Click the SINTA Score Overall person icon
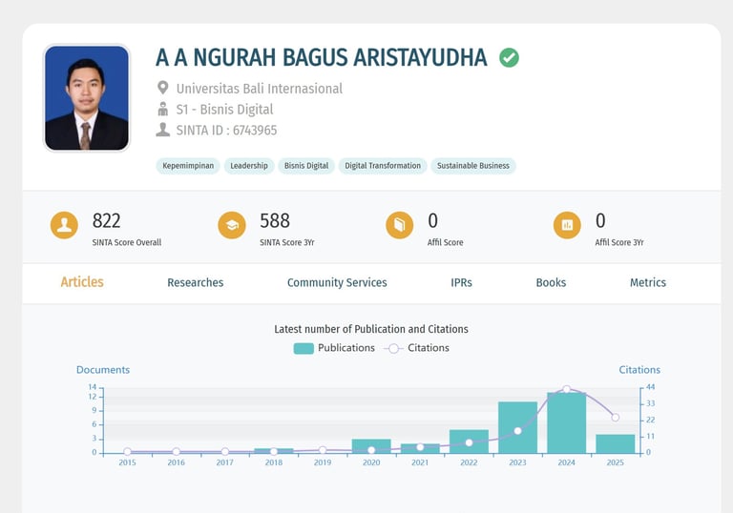Image resolution: width=733 pixels, height=513 pixels. coord(64,225)
